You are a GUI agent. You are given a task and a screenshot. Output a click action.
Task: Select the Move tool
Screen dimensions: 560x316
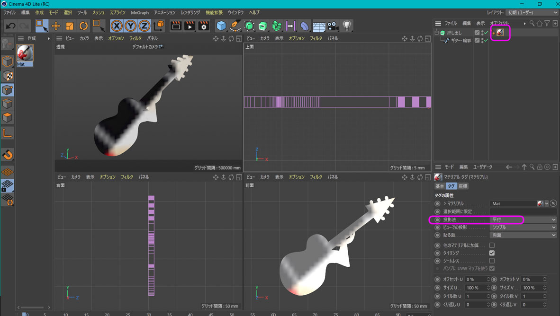pos(56,26)
